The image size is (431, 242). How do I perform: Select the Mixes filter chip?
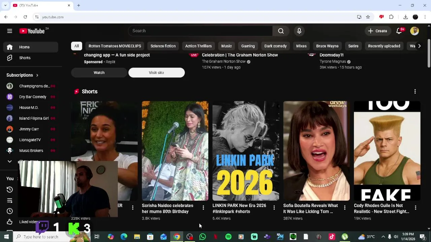click(x=301, y=46)
